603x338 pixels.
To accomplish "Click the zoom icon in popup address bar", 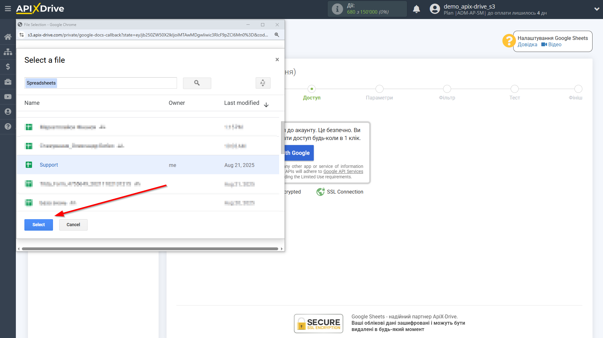I will coord(277,35).
